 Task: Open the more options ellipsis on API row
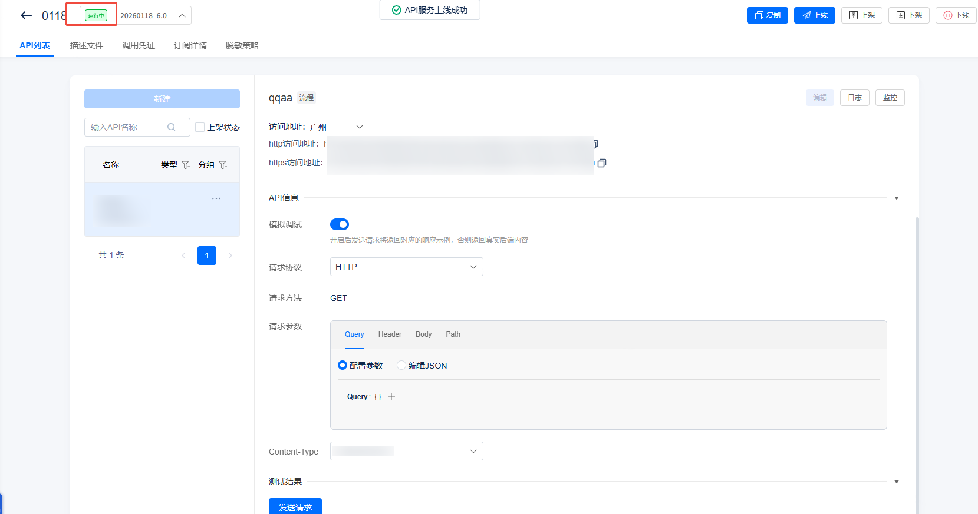(x=216, y=198)
